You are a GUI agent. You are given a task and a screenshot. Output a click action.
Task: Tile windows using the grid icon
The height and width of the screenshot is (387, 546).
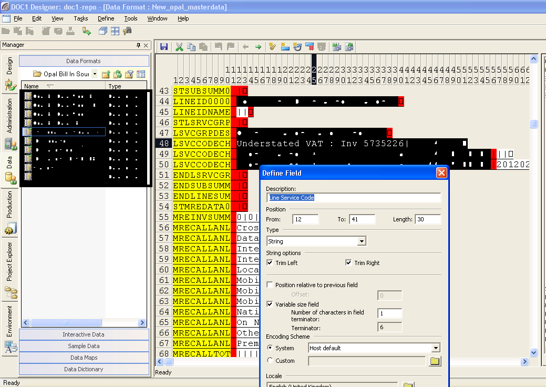tap(115, 32)
